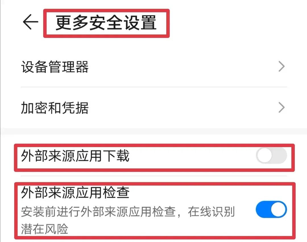
Task: Open the 加密和凭据 chevron arrow
Action: pyautogui.click(x=281, y=107)
